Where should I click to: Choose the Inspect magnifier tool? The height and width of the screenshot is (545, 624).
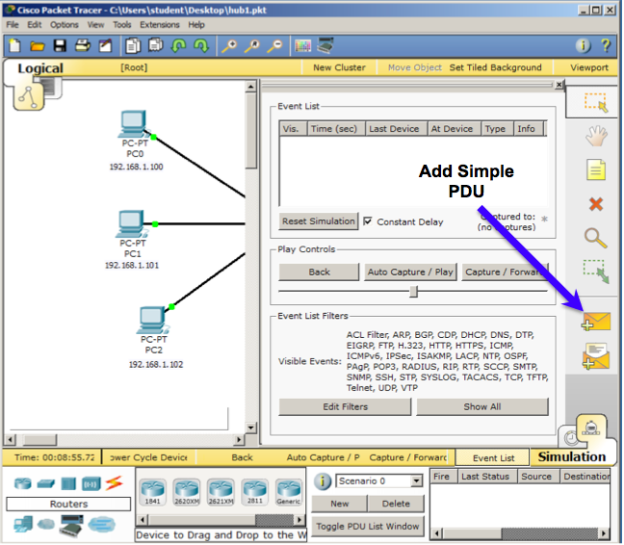(x=596, y=238)
